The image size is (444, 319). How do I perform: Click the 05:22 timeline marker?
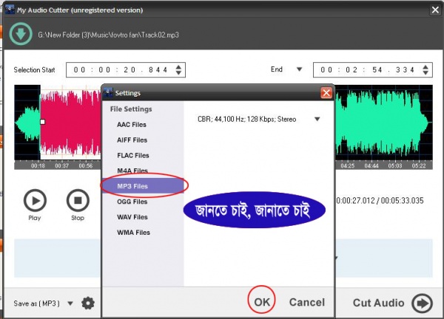pos(419,165)
